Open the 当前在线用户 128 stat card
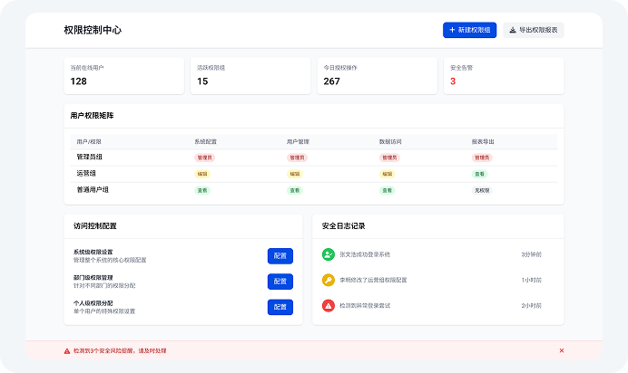Image resolution: width=628 pixels, height=373 pixels. 123,76
